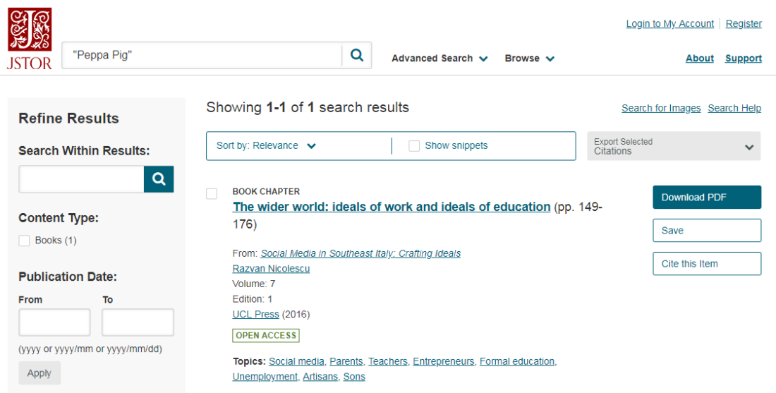Click the Social media topic link
The image size is (776, 393).
(x=296, y=361)
